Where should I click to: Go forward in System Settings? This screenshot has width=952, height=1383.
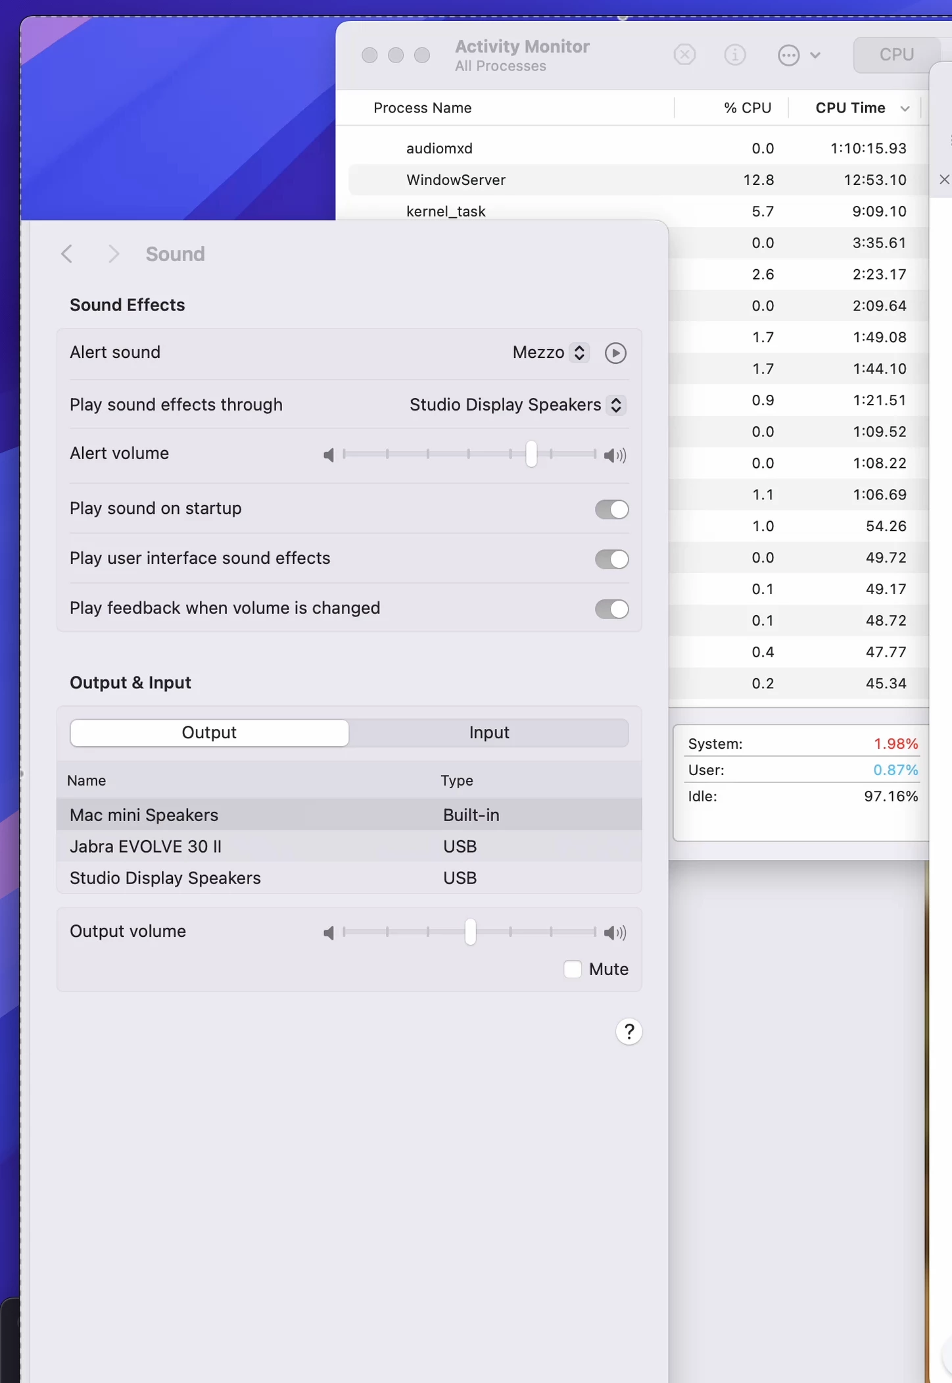coord(114,254)
